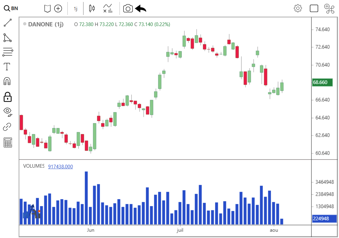Open the 1j timeframe selector

tap(76, 9)
